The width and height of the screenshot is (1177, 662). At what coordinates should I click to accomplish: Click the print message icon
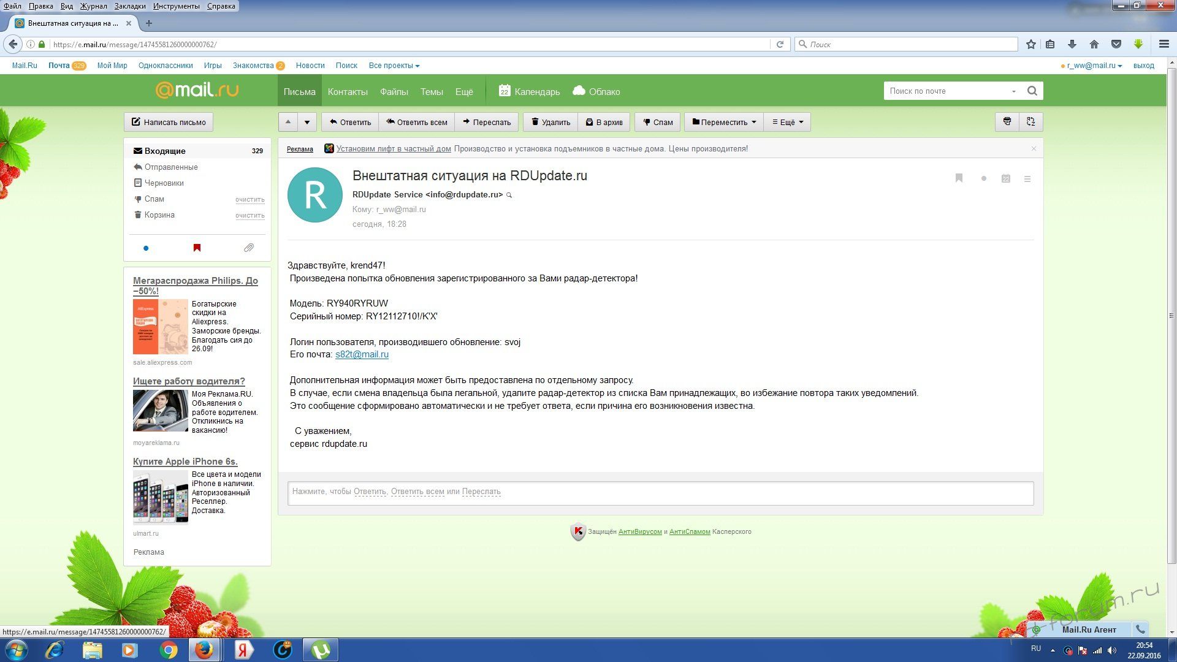pyautogui.click(x=1007, y=121)
